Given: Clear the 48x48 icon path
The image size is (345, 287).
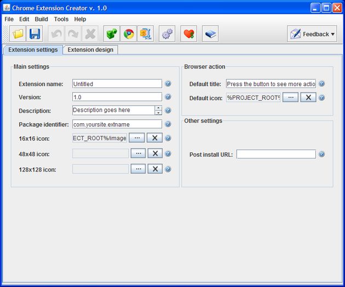Looking at the screenshot, I should [x=155, y=153].
